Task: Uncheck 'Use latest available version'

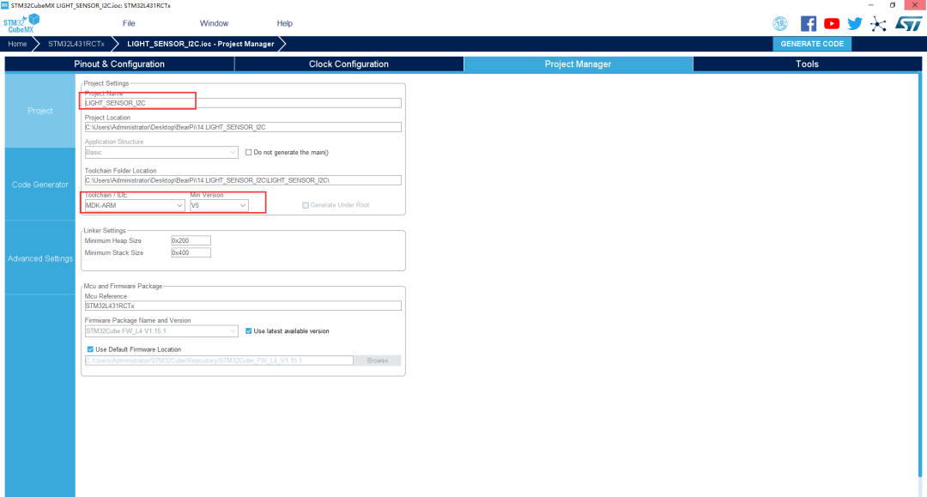Action: (248, 331)
